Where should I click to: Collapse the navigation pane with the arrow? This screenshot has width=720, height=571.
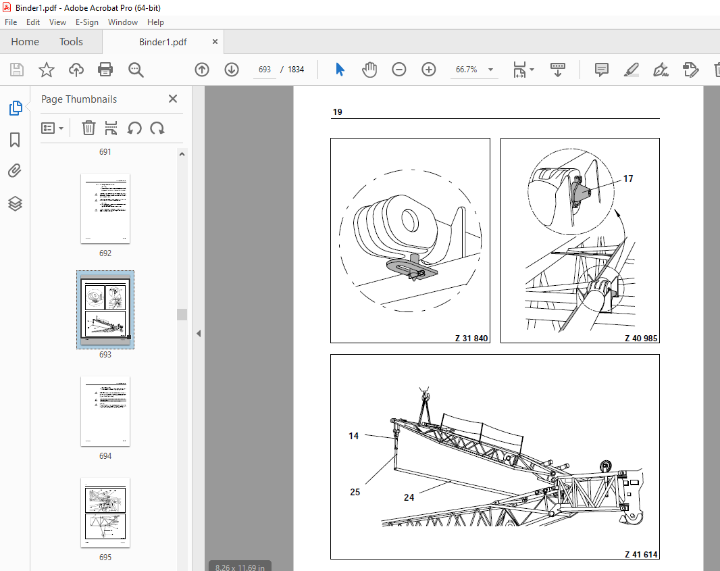[x=199, y=334]
